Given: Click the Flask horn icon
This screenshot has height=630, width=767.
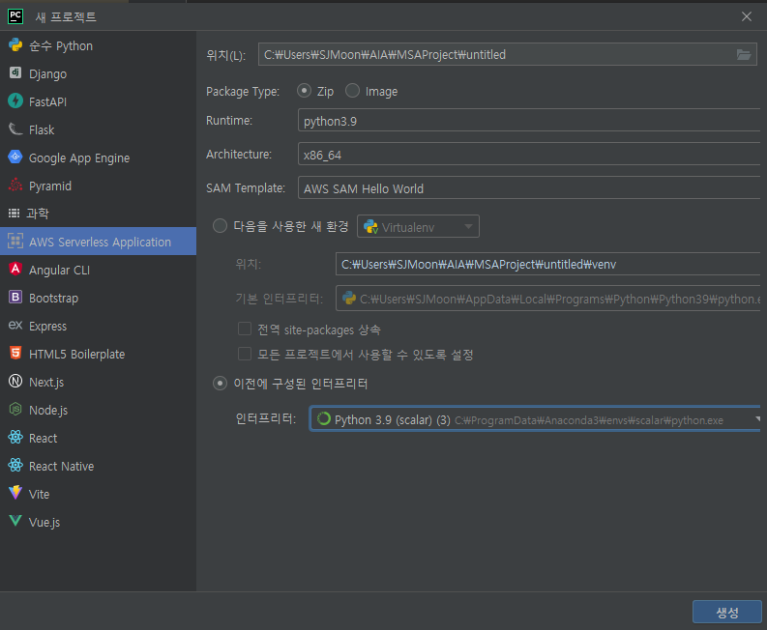Looking at the screenshot, I should (x=15, y=129).
